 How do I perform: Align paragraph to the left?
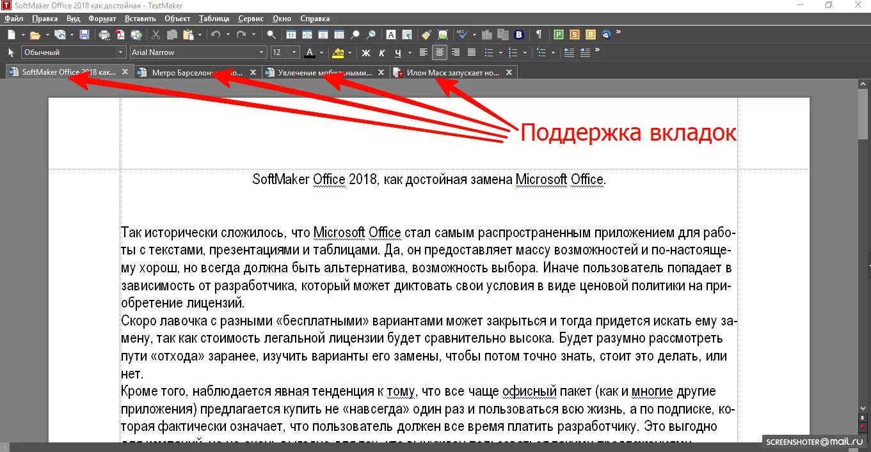[424, 52]
